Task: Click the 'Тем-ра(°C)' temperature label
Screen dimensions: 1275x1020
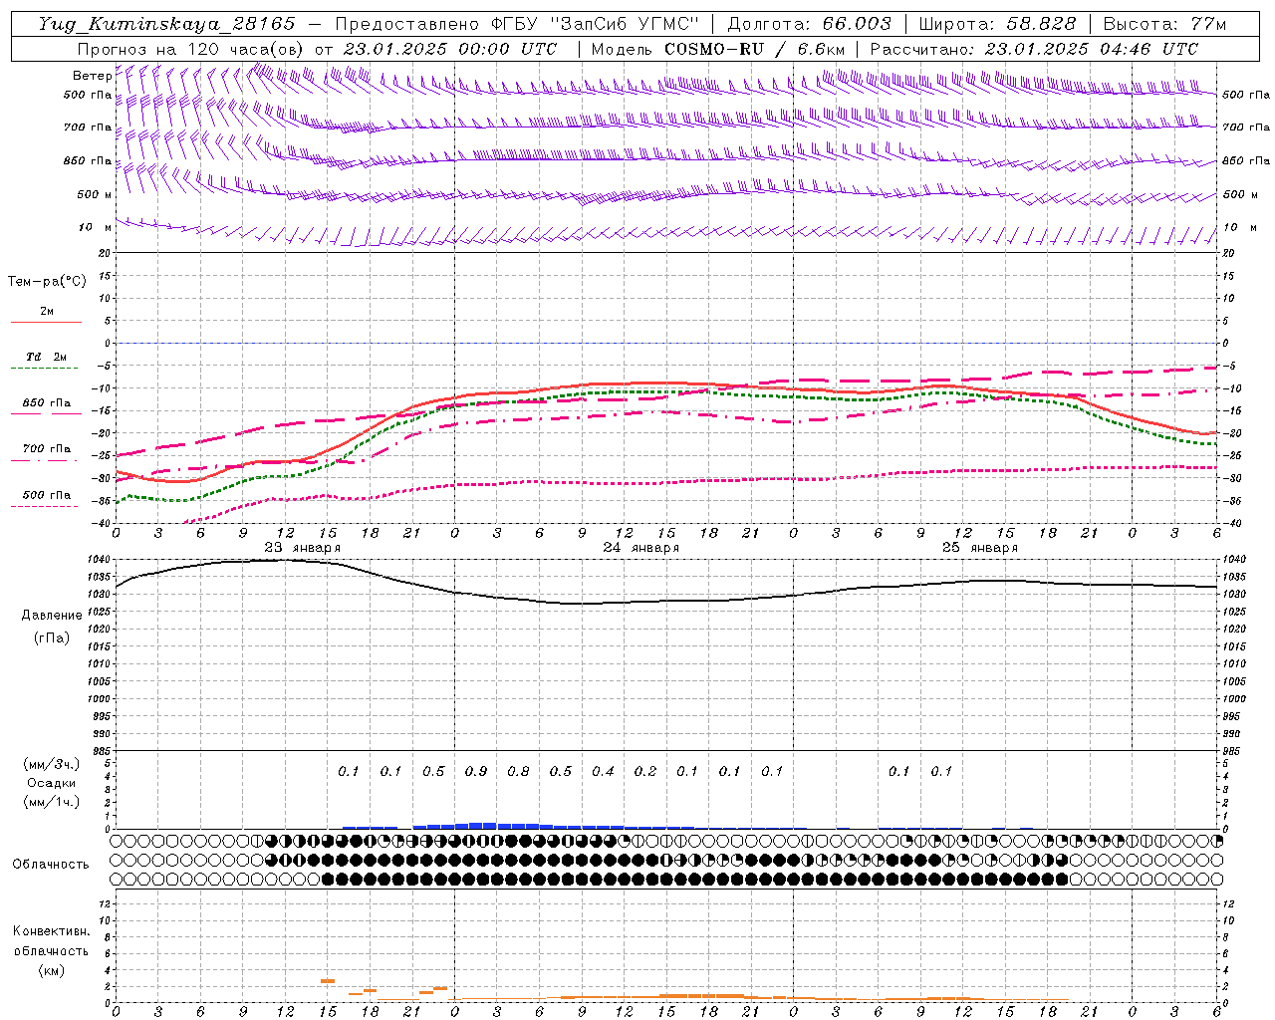Action: point(47,282)
